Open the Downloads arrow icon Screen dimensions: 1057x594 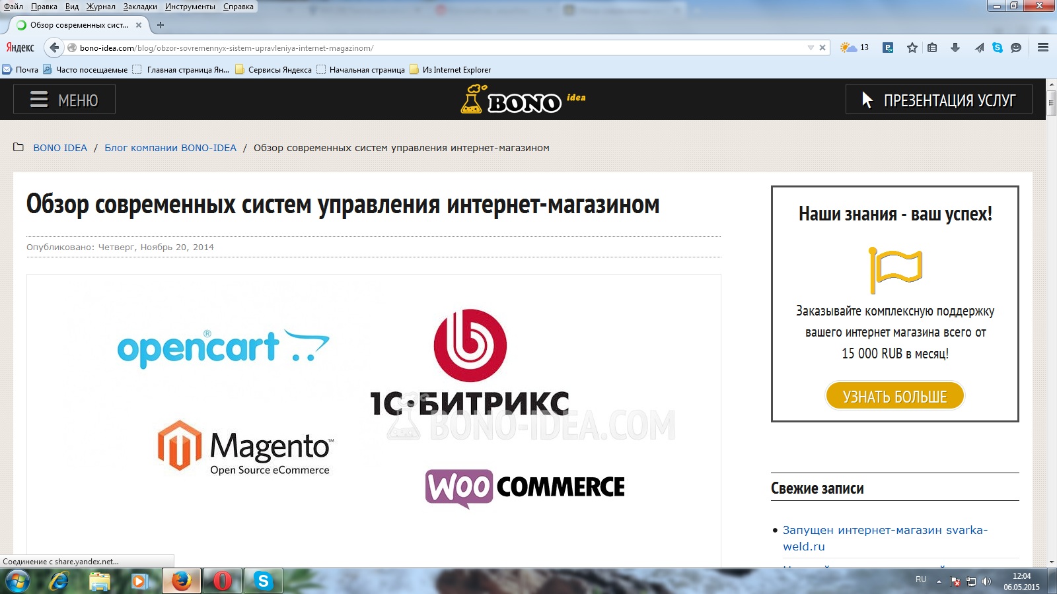tap(955, 48)
